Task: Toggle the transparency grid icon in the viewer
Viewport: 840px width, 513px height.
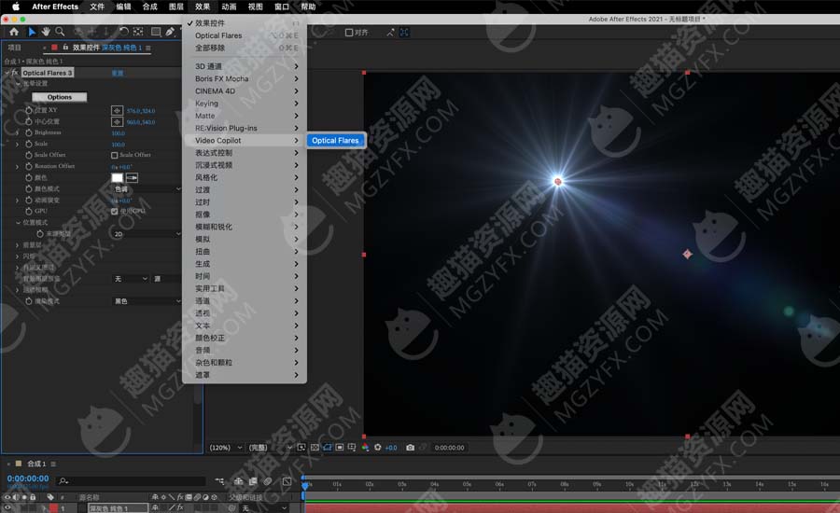Action: 315,448
